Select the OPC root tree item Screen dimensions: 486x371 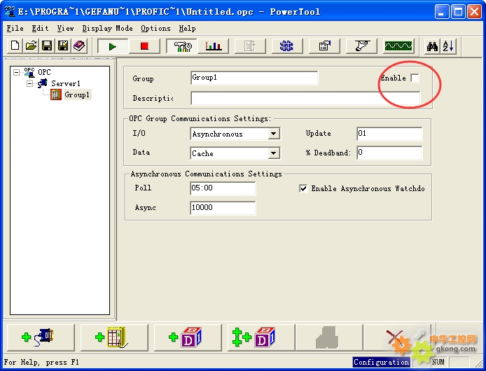point(44,72)
